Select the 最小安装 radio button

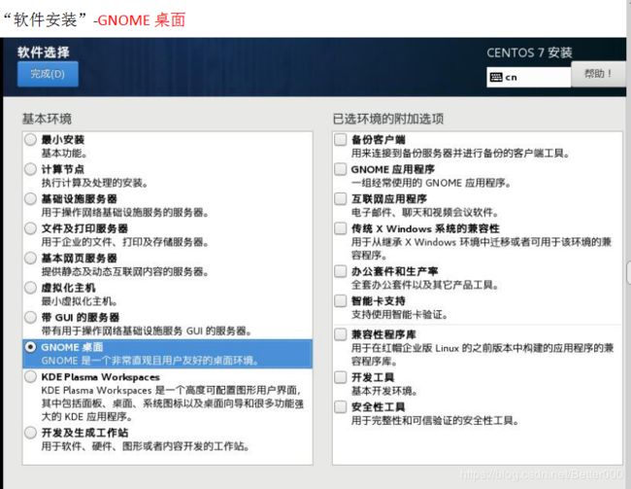tap(31, 140)
